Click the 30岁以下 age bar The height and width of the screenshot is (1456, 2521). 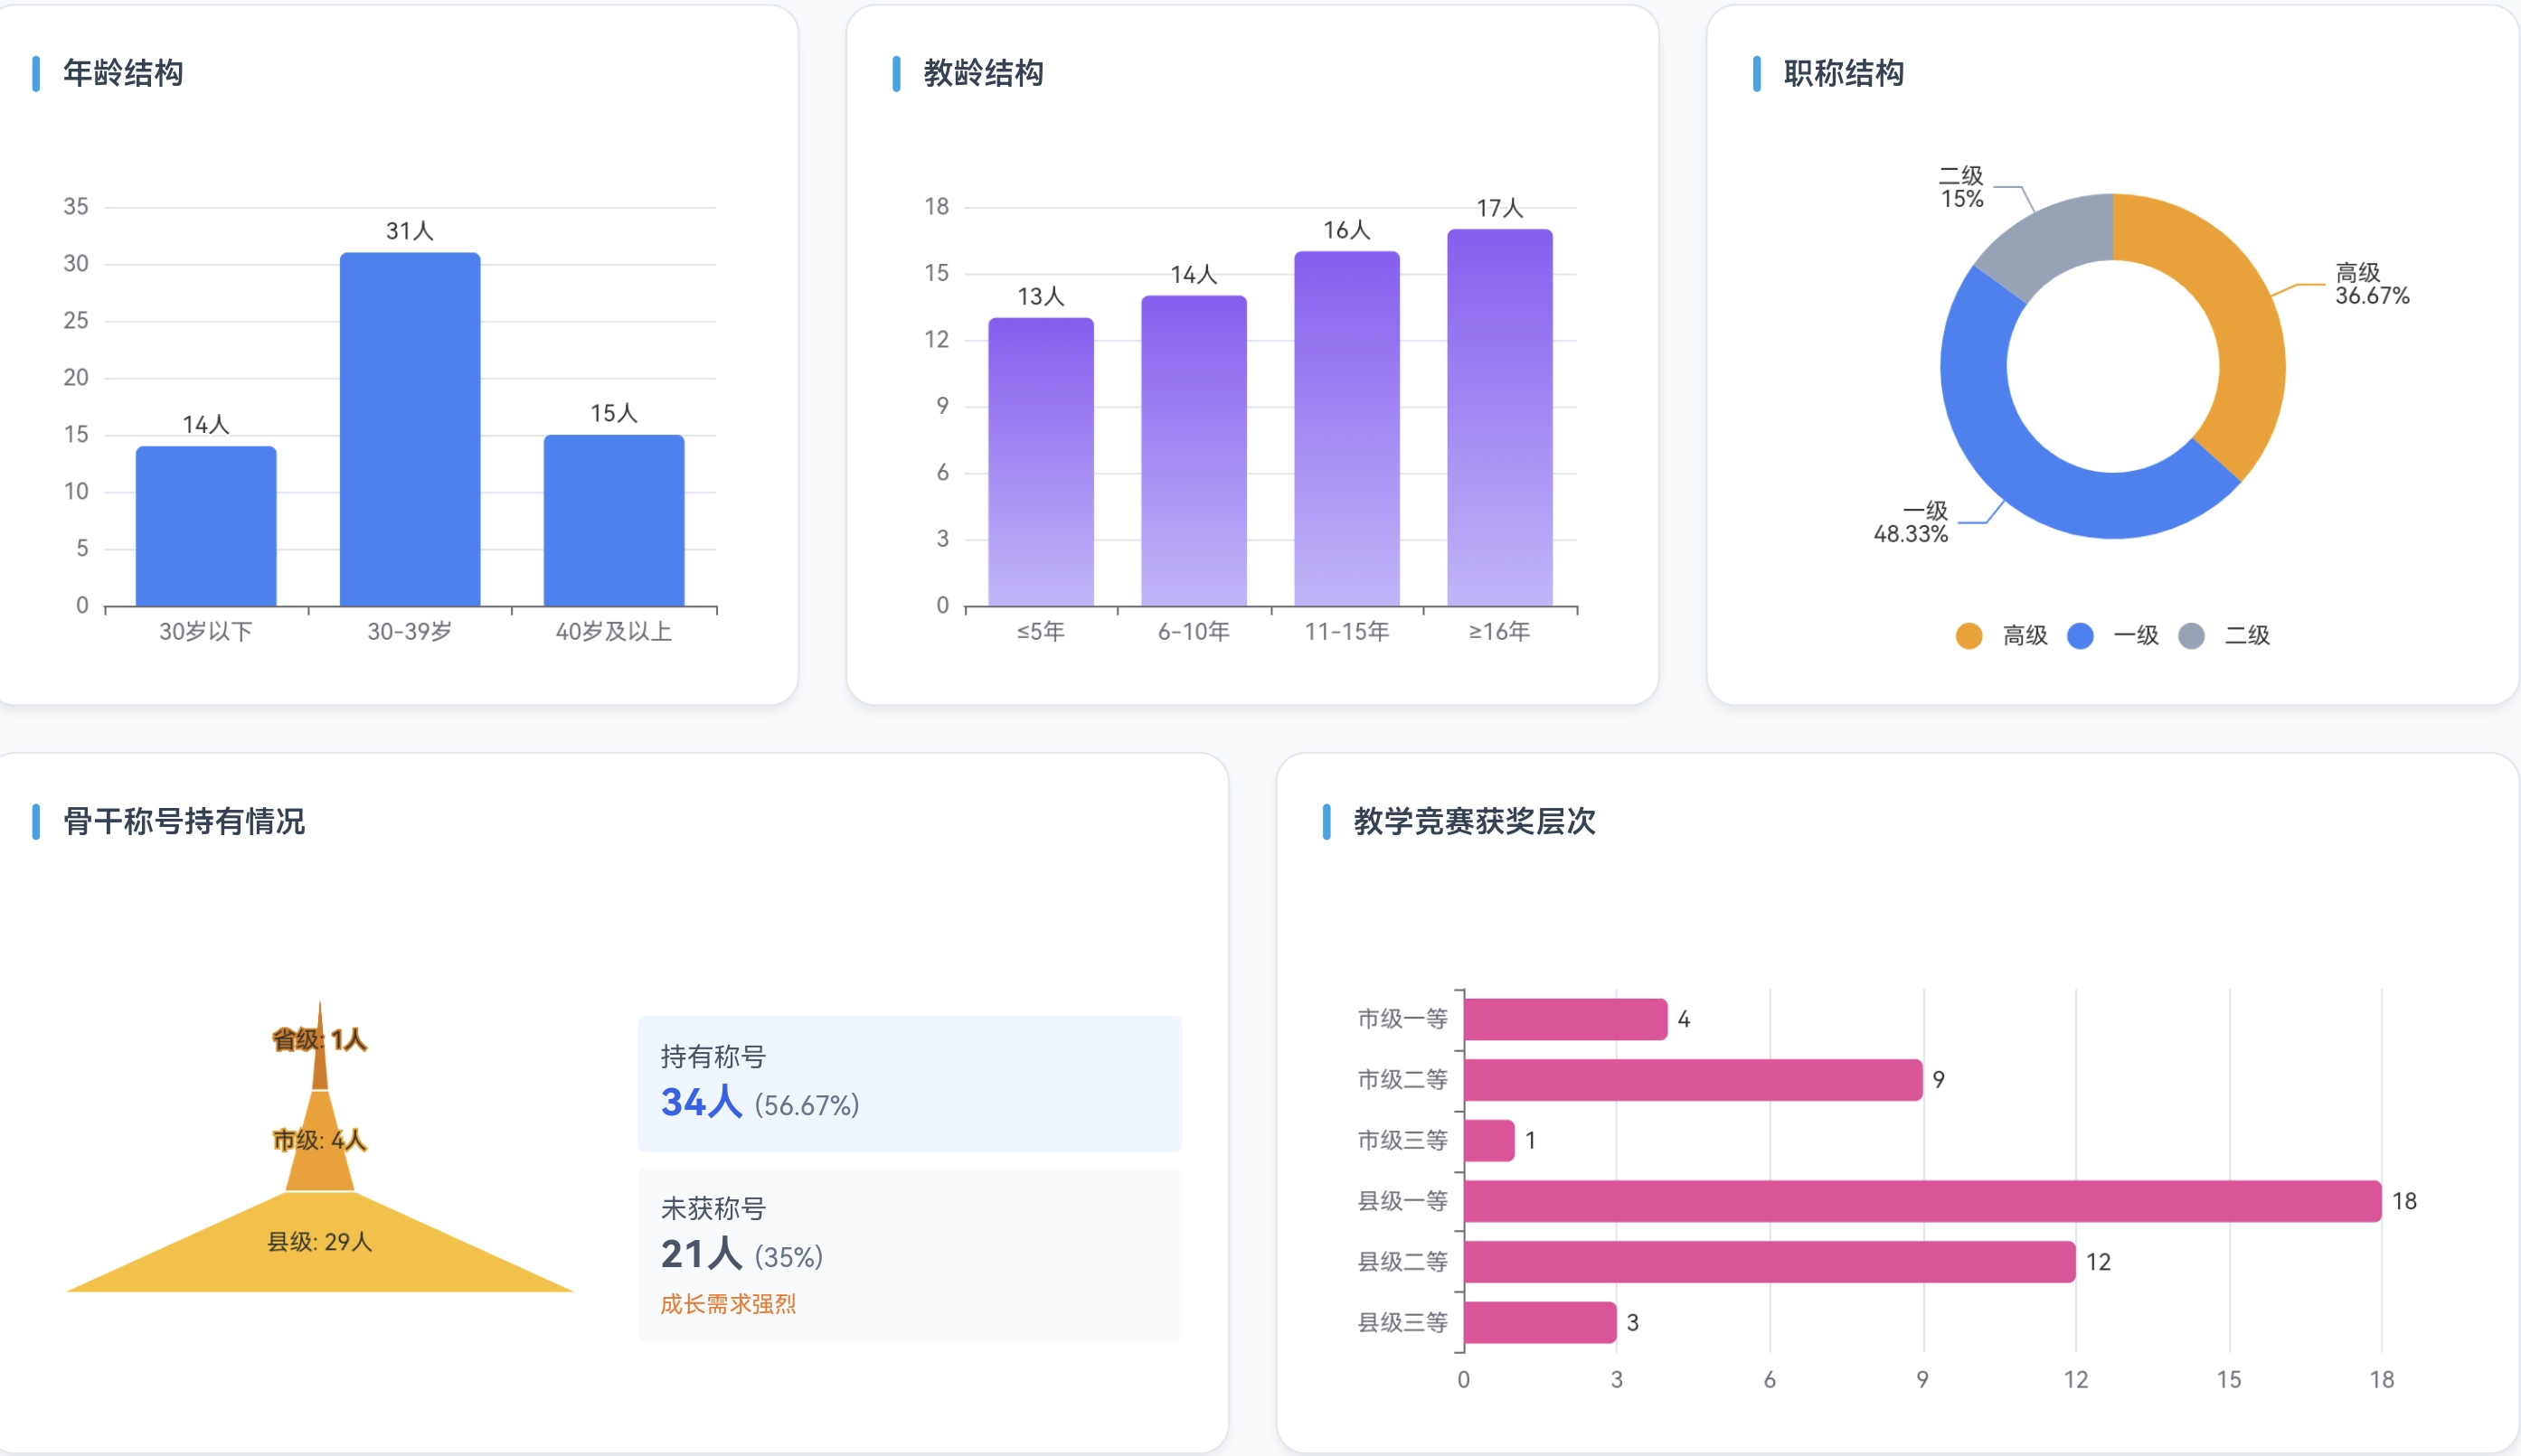click(x=206, y=526)
